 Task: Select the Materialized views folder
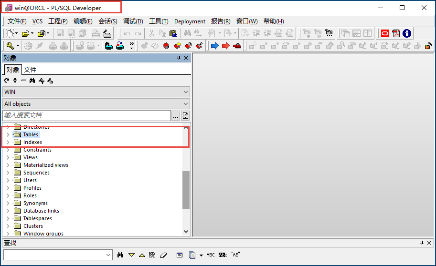pos(46,165)
